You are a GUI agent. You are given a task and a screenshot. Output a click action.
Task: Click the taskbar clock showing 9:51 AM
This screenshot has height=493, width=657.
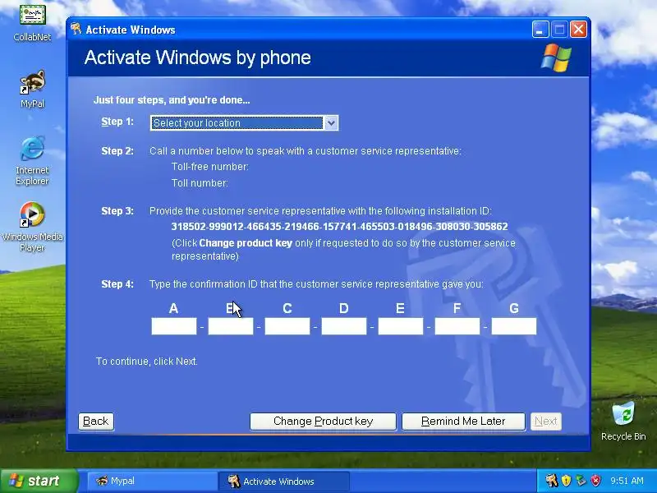[x=627, y=481]
